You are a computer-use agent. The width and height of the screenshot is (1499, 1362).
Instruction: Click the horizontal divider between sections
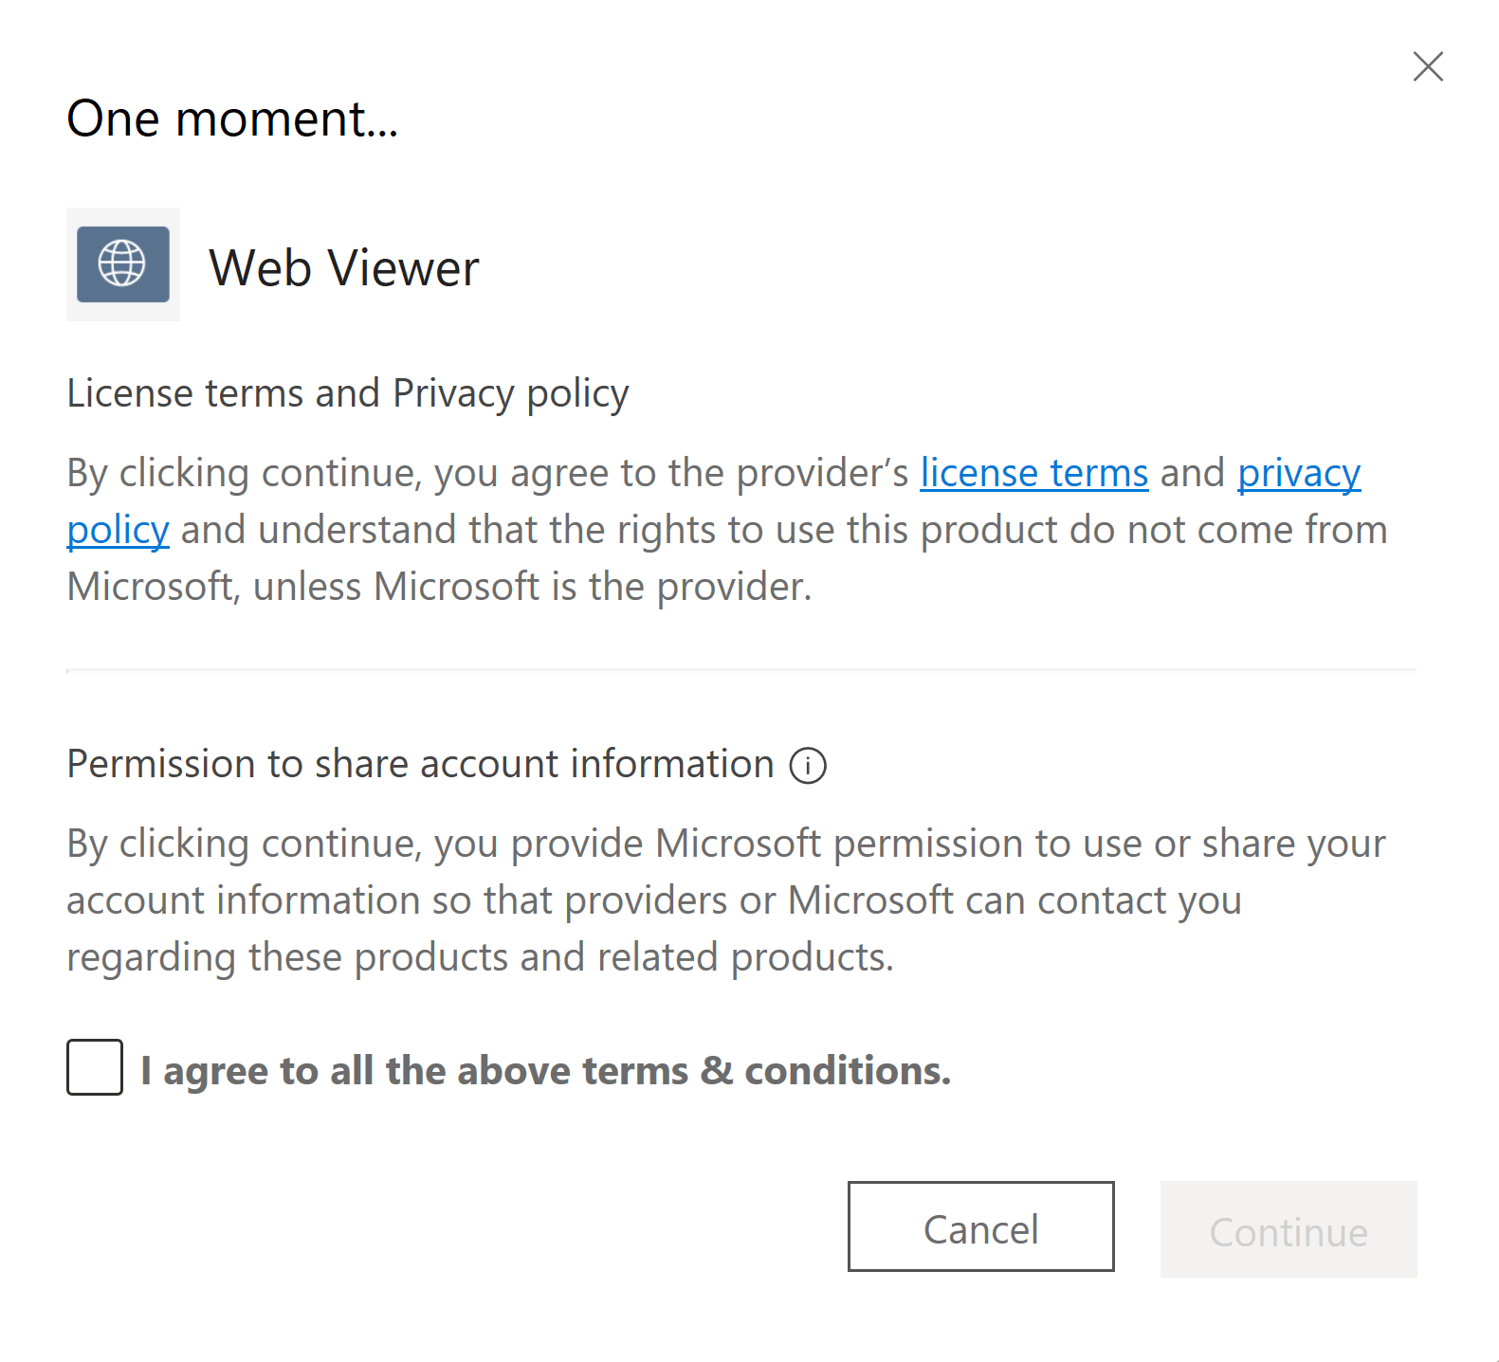click(741, 670)
